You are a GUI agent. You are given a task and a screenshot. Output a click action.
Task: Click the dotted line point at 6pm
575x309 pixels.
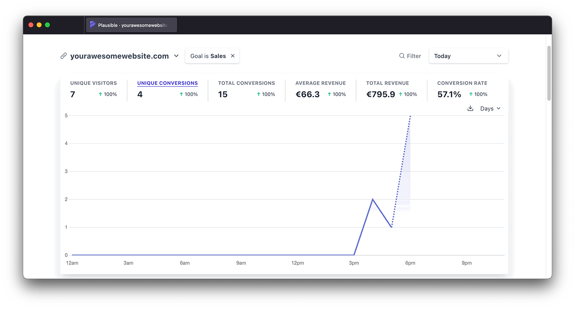[x=410, y=116]
